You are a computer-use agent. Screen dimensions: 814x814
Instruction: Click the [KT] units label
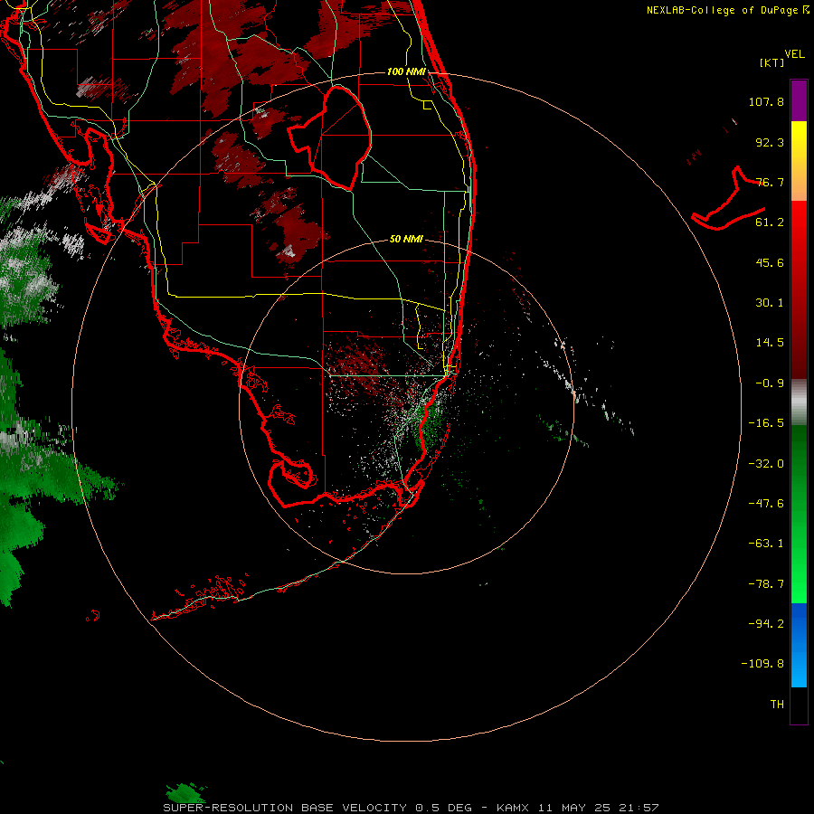coord(772,62)
